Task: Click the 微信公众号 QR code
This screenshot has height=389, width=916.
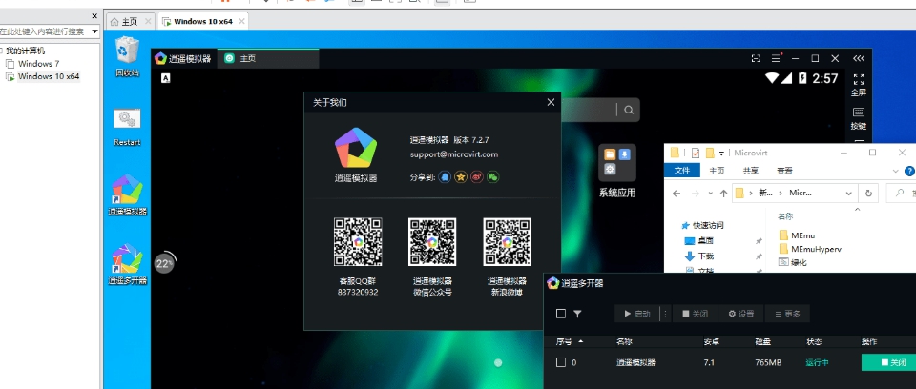Action: (x=432, y=242)
